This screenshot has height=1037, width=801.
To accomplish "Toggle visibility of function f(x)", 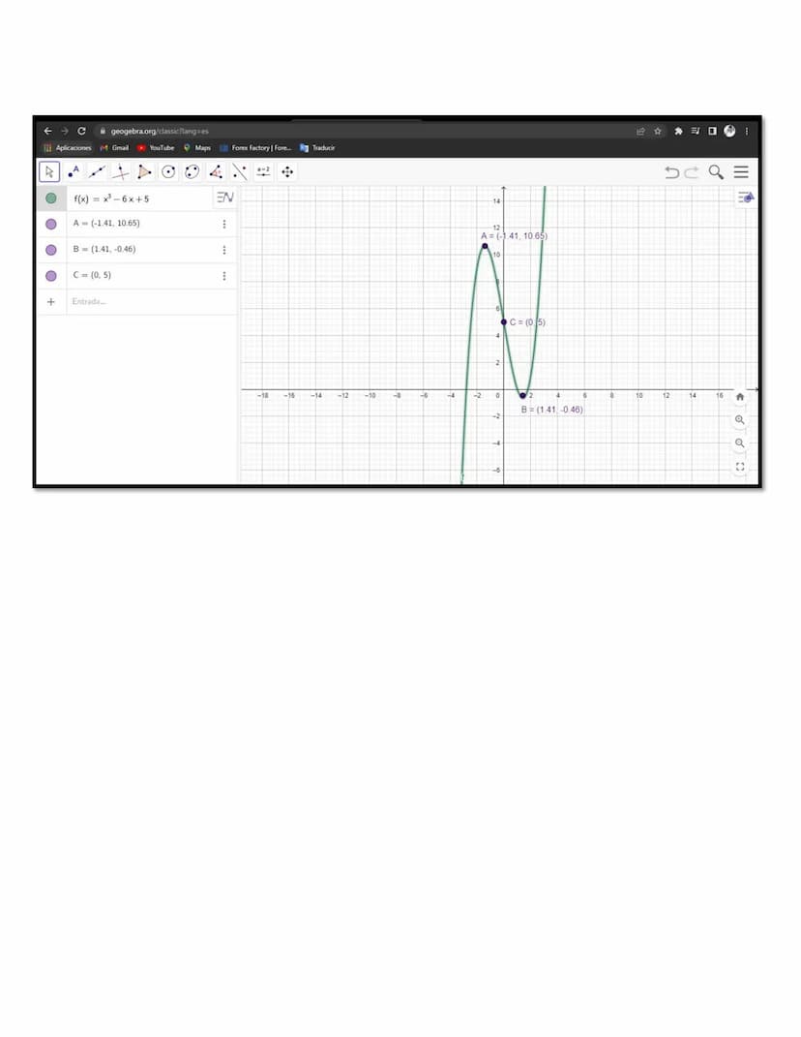I will click(51, 198).
